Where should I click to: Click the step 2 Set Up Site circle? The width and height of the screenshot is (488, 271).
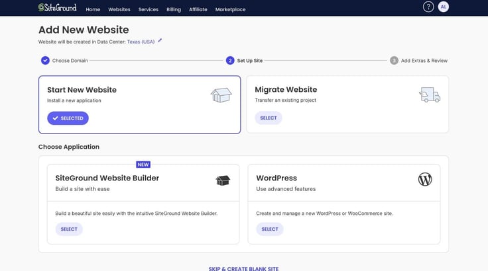point(230,60)
